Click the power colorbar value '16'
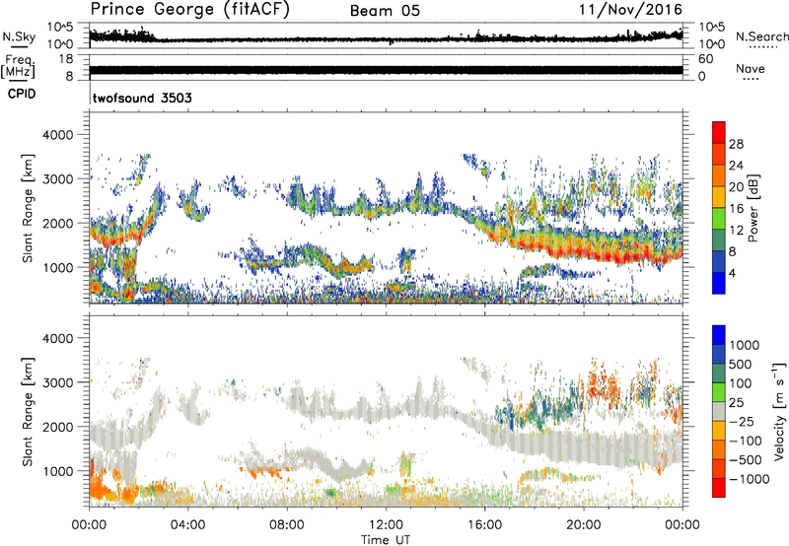Screen dimensions: 789x546 (736, 209)
